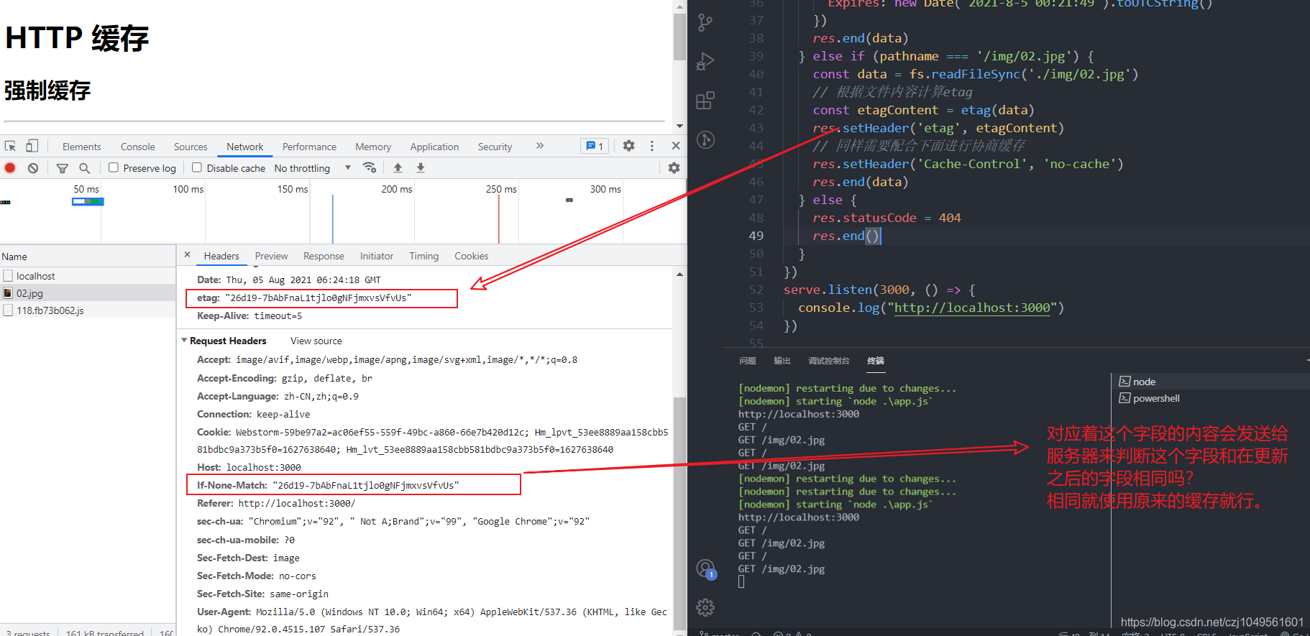Select the Headers tab in request details
1310x636 pixels.
pyautogui.click(x=221, y=256)
